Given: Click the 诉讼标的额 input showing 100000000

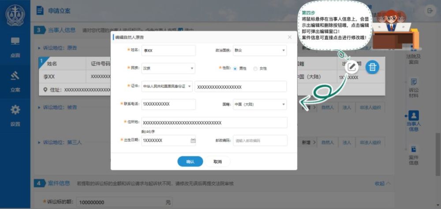Looking at the screenshot, I should [124, 202].
